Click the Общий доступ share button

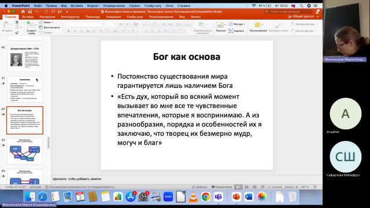click(x=301, y=17)
